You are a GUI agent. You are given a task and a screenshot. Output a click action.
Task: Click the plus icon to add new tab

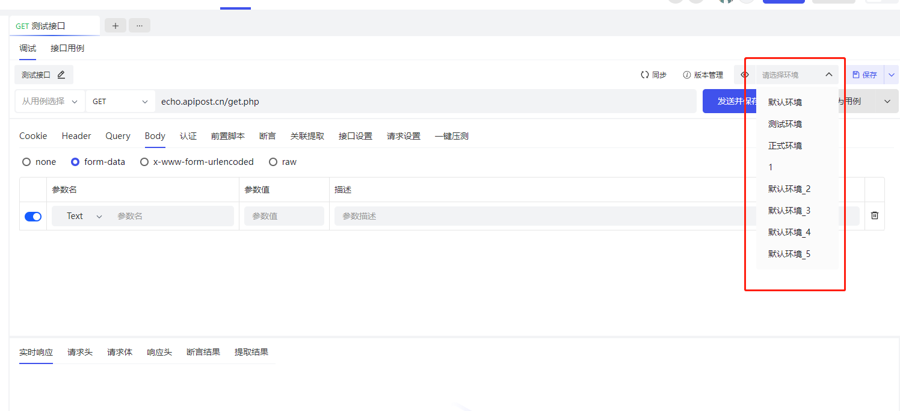(x=116, y=25)
